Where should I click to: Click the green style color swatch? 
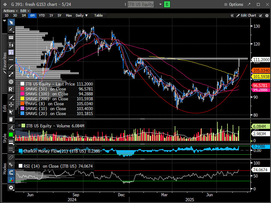11,134
